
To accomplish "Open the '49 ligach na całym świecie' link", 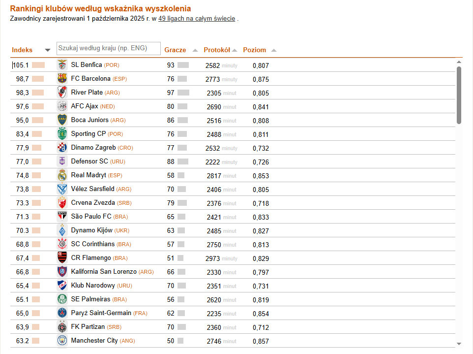I will [197, 19].
